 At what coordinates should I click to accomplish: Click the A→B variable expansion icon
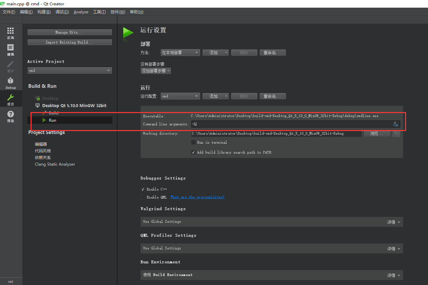pos(396,124)
